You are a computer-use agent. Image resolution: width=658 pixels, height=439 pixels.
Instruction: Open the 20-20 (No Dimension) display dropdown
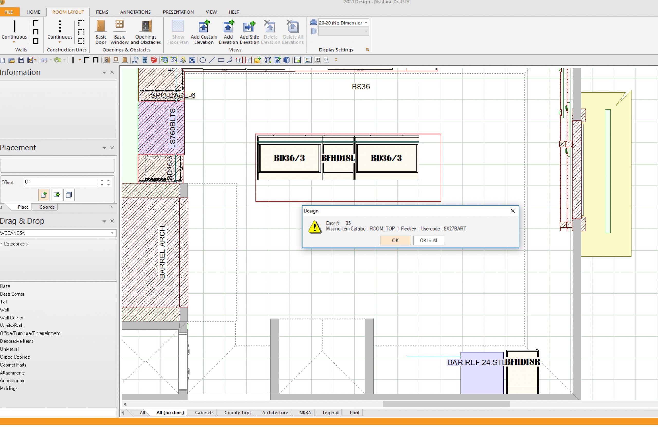click(366, 23)
